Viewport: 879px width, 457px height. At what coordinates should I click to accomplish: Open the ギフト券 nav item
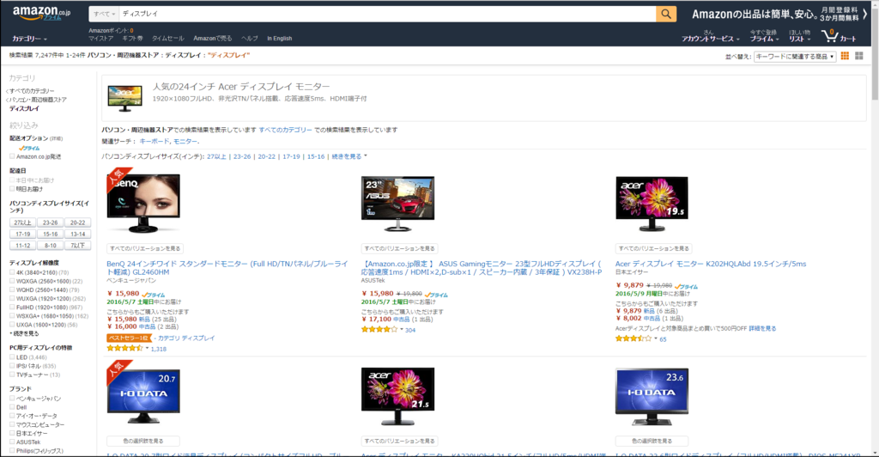pyautogui.click(x=132, y=39)
